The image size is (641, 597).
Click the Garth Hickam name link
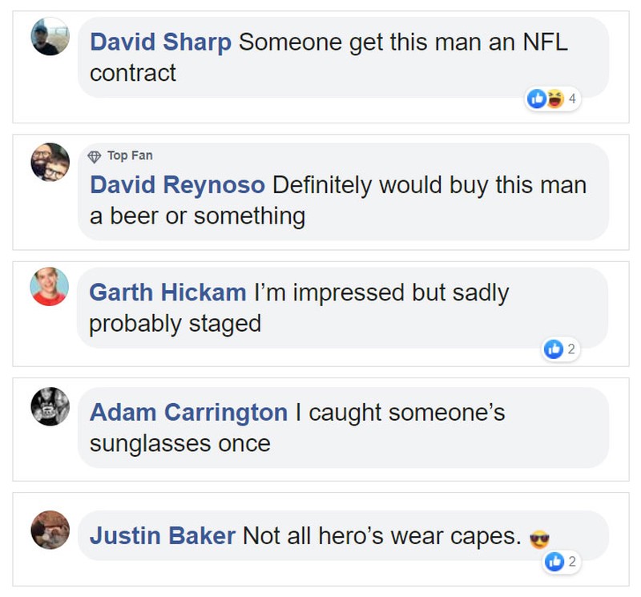pyautogui.click(x=167, y=292)
